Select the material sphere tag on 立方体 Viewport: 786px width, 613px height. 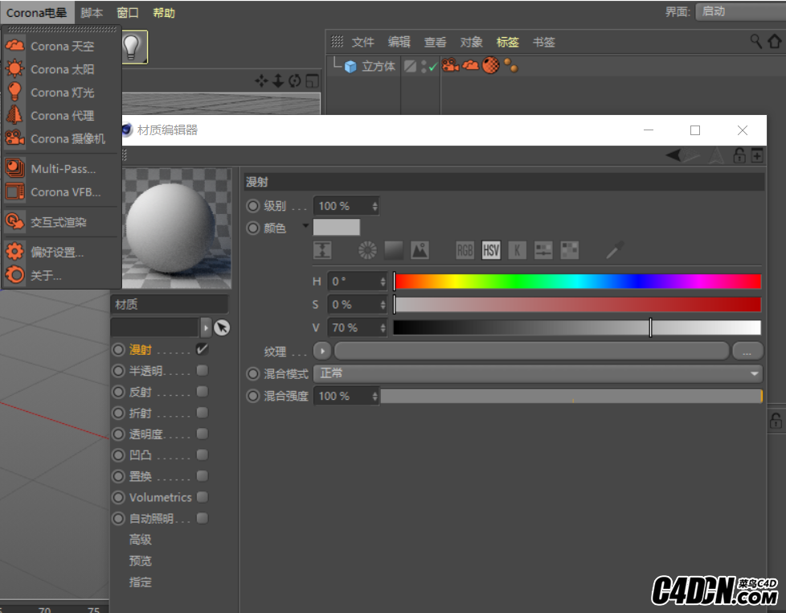[x=491, y=65]
